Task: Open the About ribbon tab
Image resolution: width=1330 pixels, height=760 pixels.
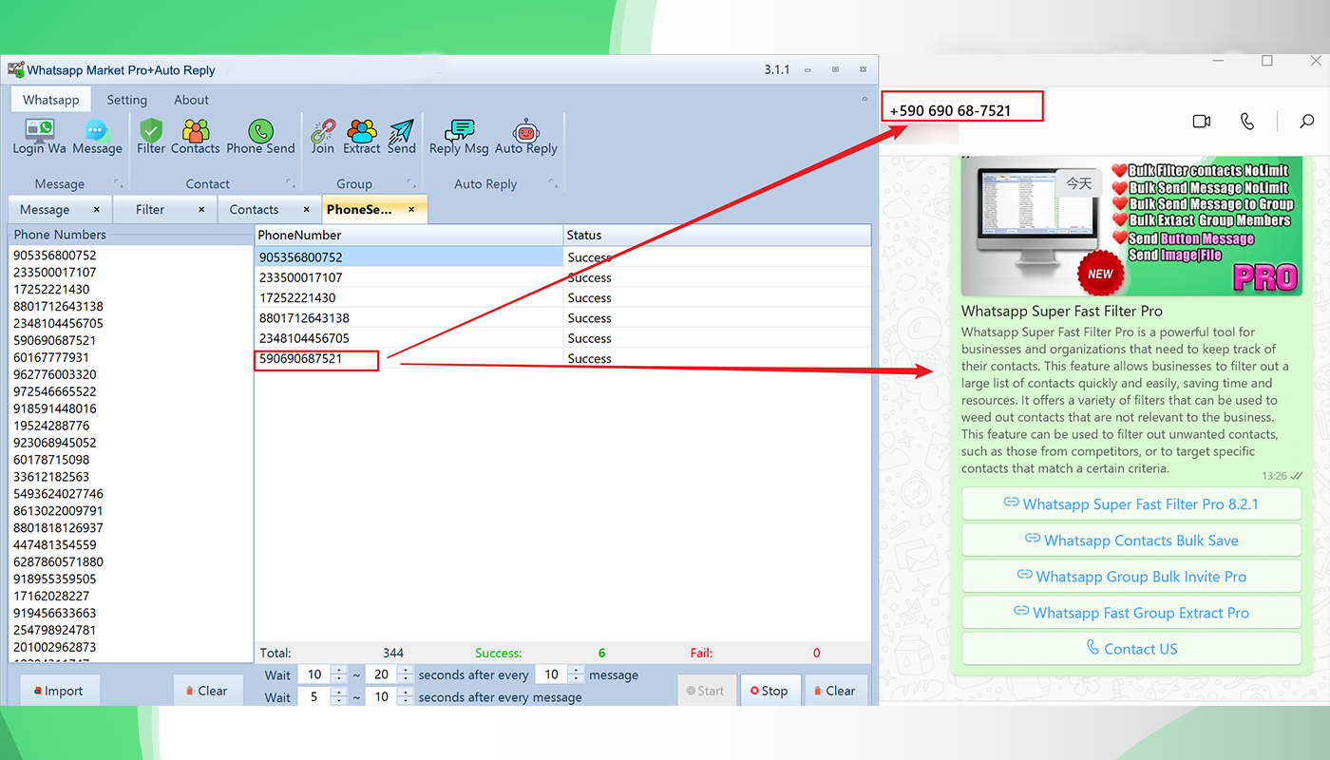Action: 191,100
